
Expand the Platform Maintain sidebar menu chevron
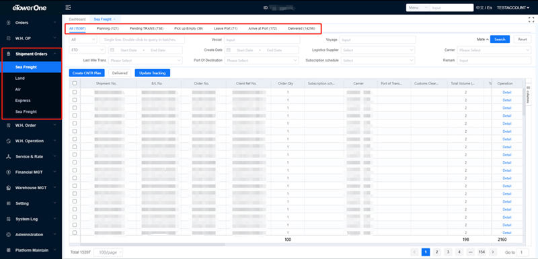tap(55, 250)
